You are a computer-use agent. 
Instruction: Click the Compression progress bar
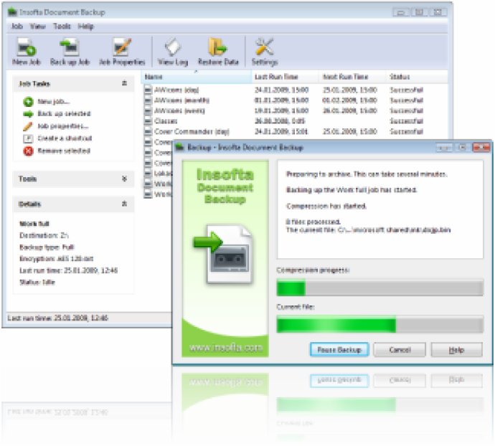[x=379, y=288]
